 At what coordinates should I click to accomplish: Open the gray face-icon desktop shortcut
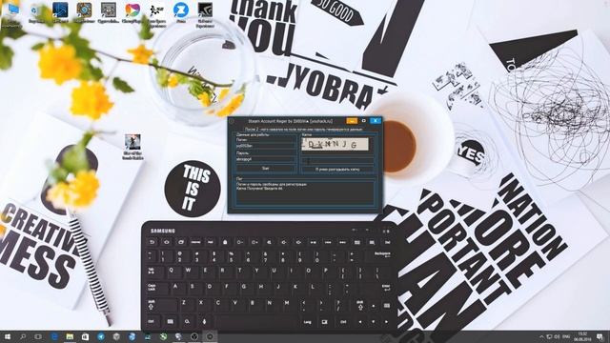(x=108, y=13)
